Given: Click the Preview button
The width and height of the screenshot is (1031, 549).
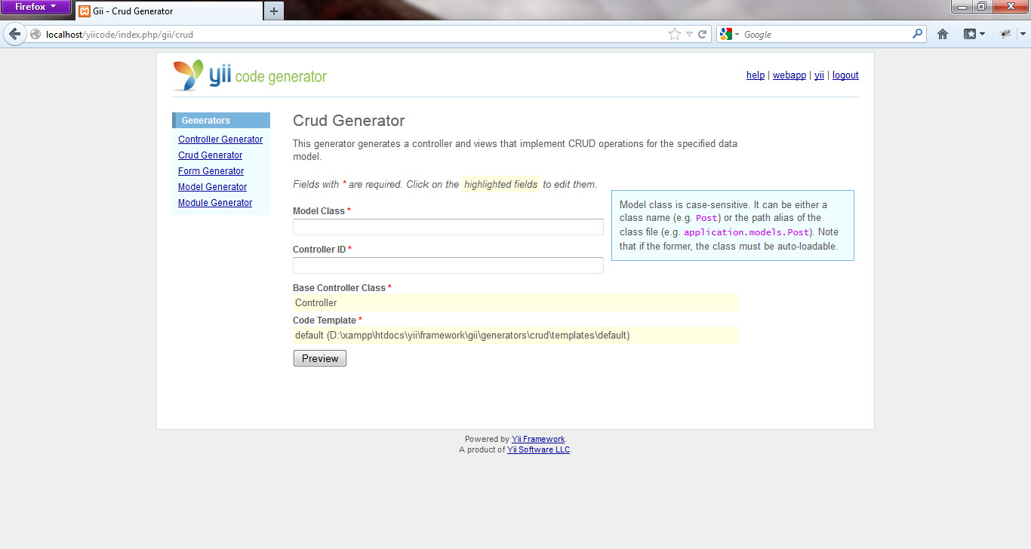Looking at the screenshot, I should pos(320,358).
